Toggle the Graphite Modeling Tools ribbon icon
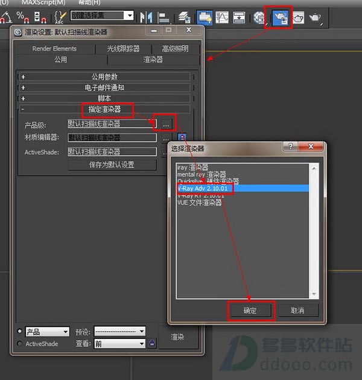The height and width of the screenshot is (380, 362). coord(205,17)
